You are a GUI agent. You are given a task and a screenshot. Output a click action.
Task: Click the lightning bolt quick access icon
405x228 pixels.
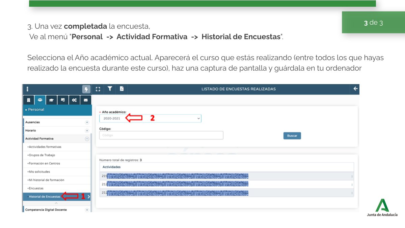coord(86,89)
